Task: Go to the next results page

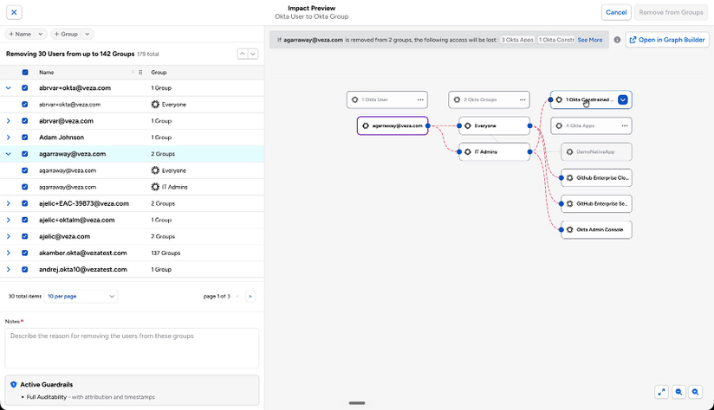Action: click(250, 297)
